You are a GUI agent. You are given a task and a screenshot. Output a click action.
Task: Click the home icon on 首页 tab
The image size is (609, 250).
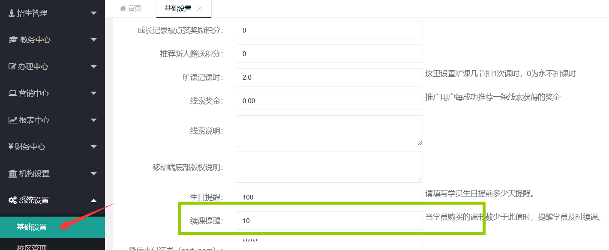click(x=123, y=9)
